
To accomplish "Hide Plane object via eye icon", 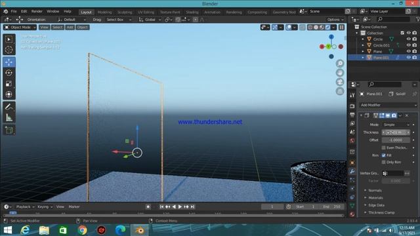I will click(x=408, y=51).
